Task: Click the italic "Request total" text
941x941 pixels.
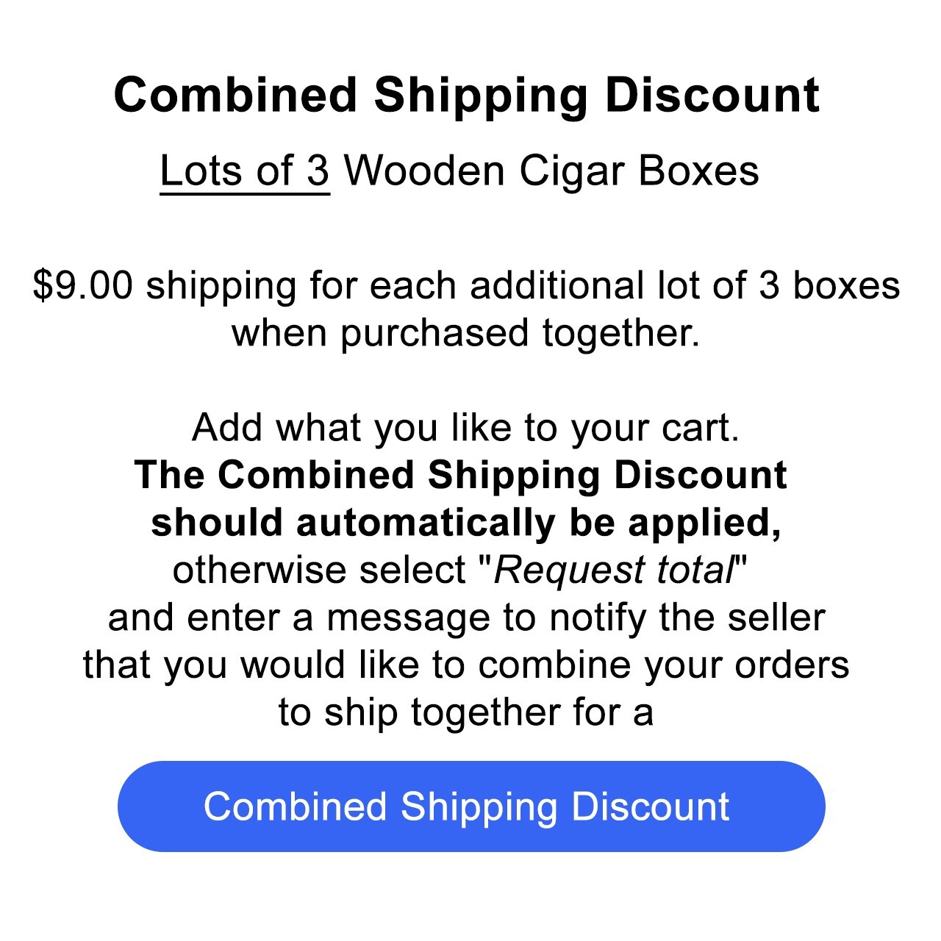Action: [614, 570]
